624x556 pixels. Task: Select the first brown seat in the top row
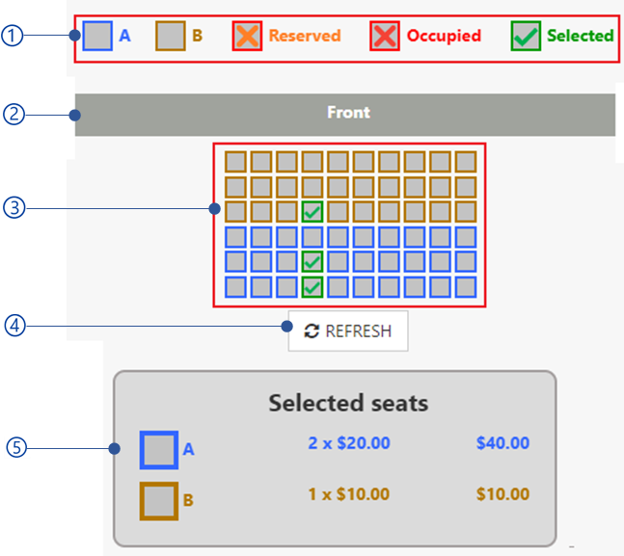click(x=235, y=161)
